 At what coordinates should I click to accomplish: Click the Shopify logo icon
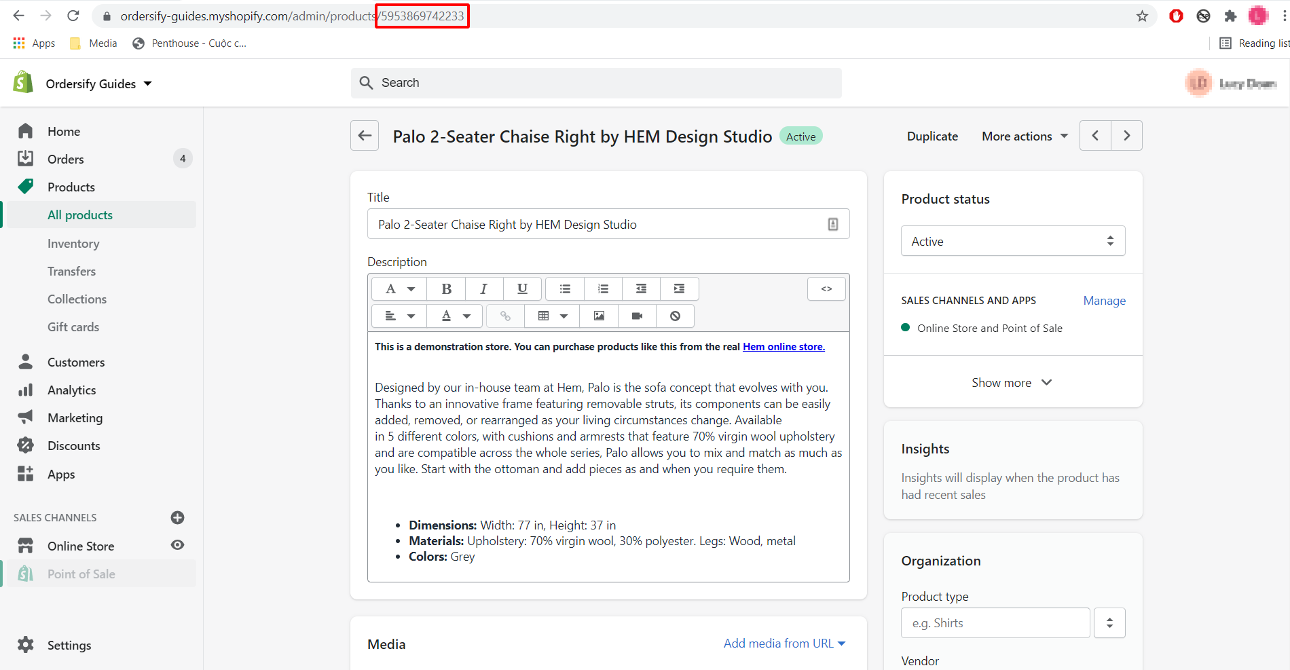click(24, 82)
